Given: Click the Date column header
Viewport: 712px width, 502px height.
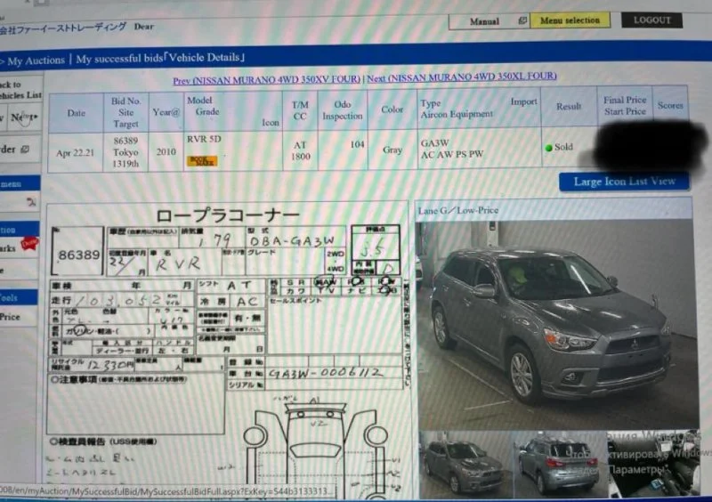Looking at the screenshot, I should [76, 113].
